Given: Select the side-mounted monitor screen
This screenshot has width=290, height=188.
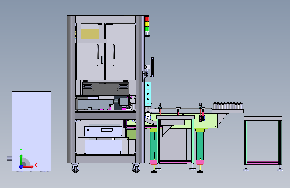Looking at the screenshot, I should pos(152,67).
